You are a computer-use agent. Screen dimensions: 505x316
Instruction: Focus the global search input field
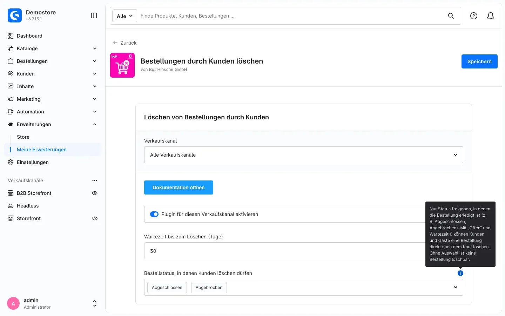291,16
